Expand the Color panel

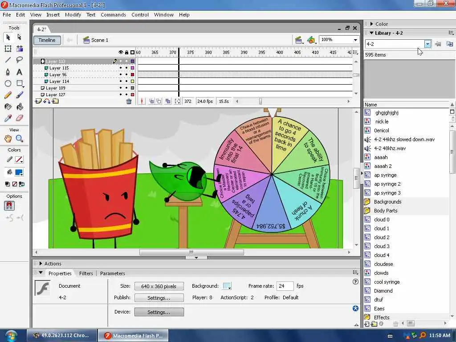click(x=372, y=24)
